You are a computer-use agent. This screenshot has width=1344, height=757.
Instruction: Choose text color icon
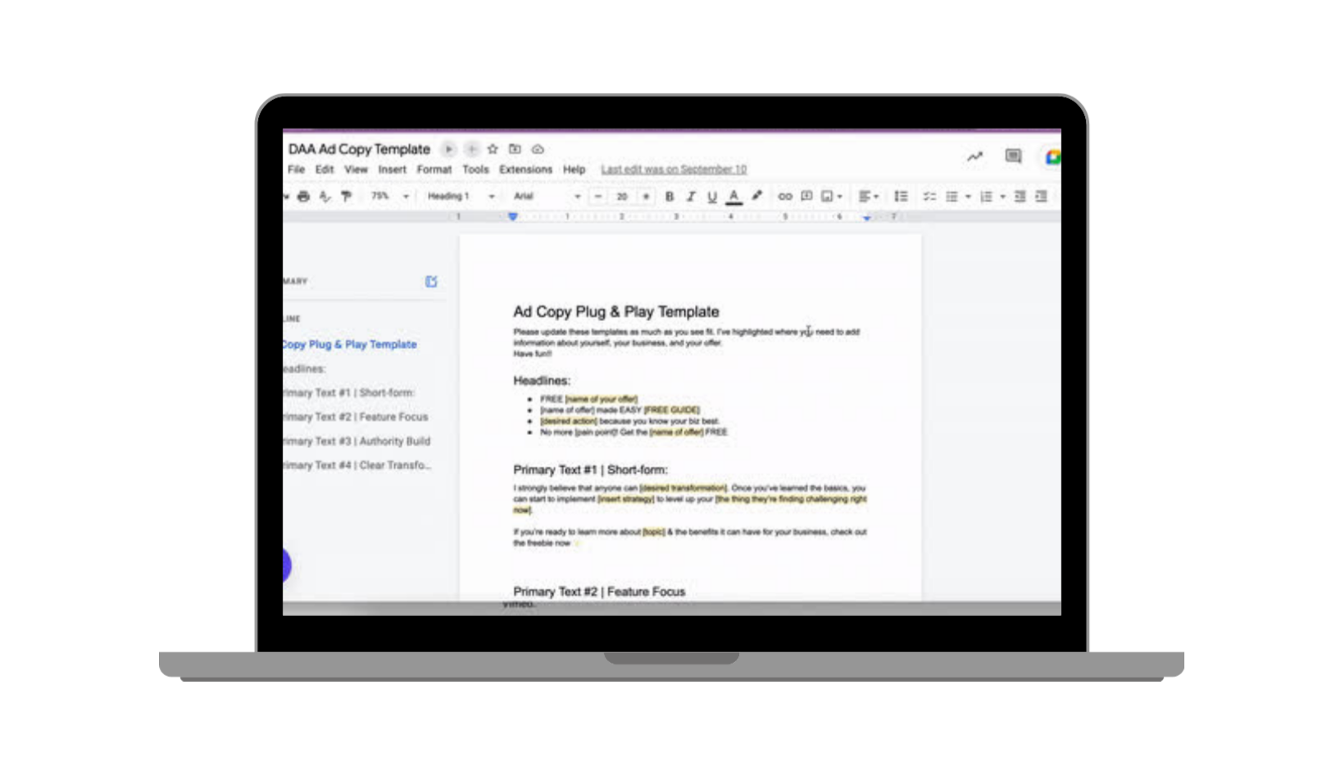(x=734, y=197)
